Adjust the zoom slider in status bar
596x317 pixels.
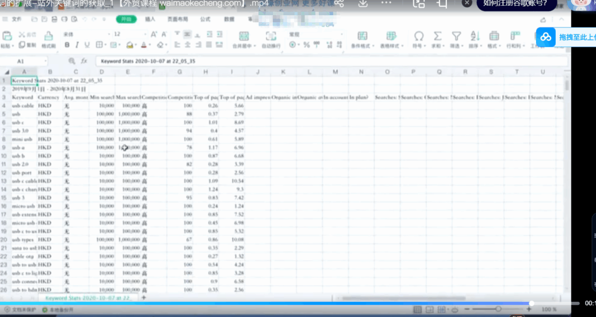[x=498, y=309]
